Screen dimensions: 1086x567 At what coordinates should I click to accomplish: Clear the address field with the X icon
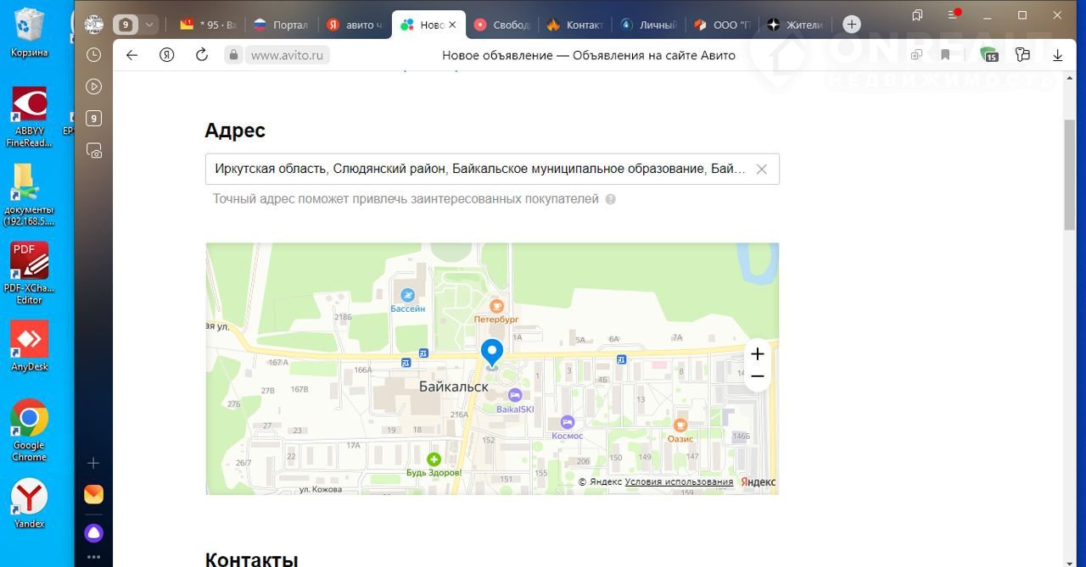[761, 170]
